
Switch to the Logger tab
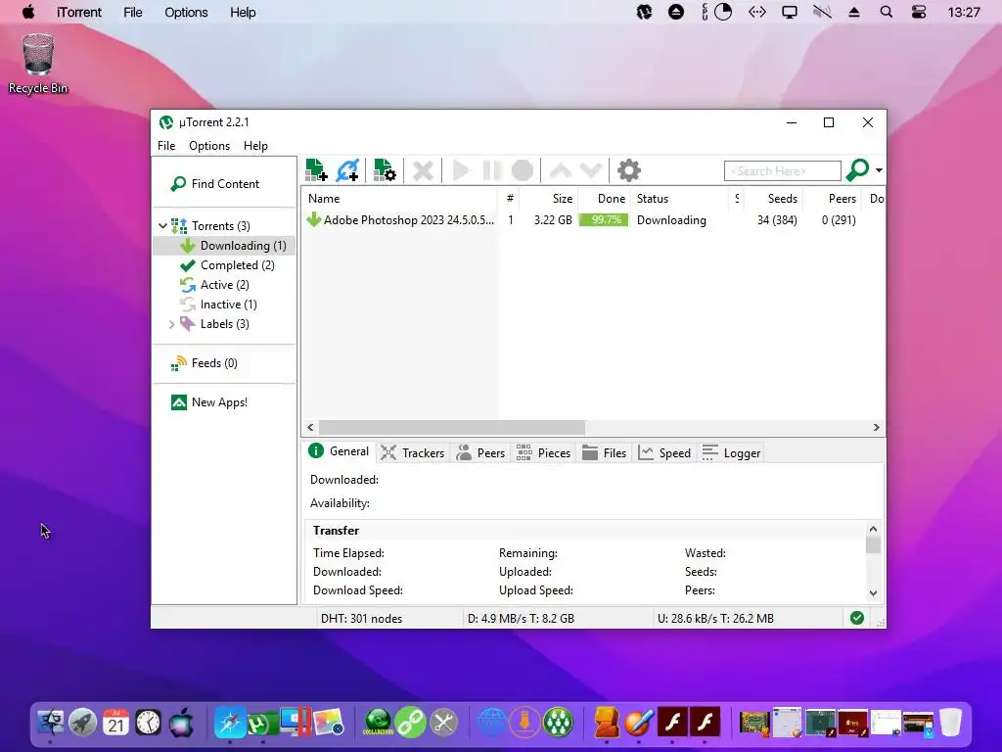pos(730,452)
